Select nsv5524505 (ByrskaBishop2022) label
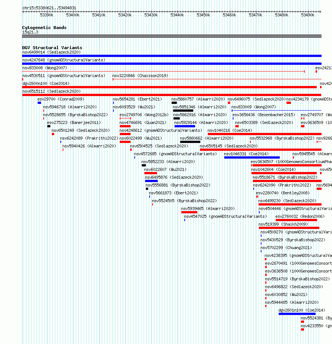Image resolution: width=332 pixels, height=344 pixels. point(184,201)
